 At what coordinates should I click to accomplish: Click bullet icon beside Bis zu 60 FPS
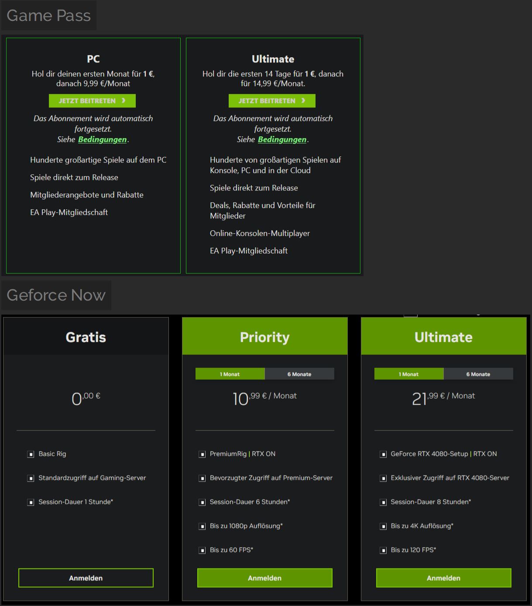(202, 551)
